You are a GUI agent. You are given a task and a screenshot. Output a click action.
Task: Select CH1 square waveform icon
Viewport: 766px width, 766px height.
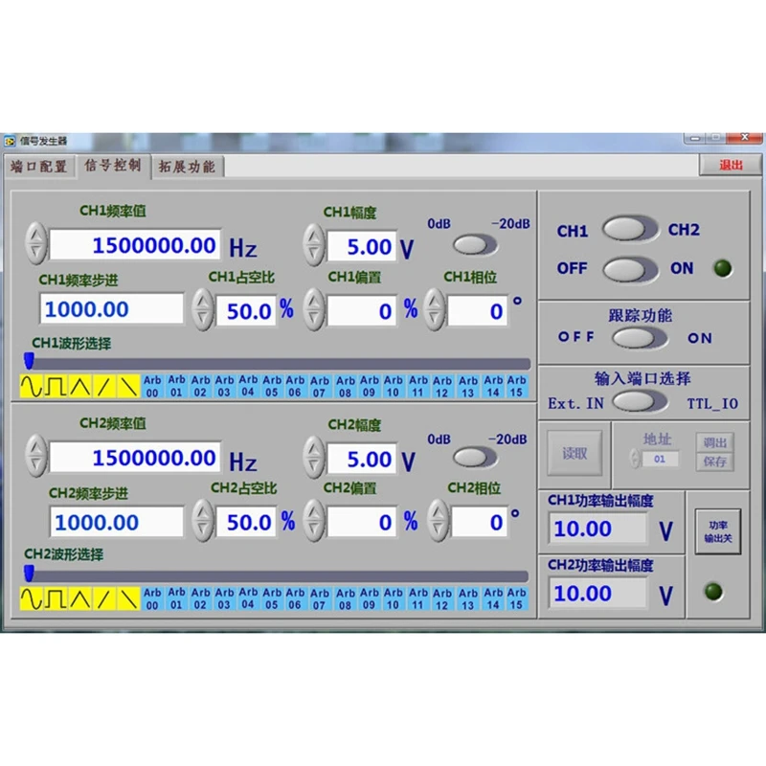pos(56,387)
